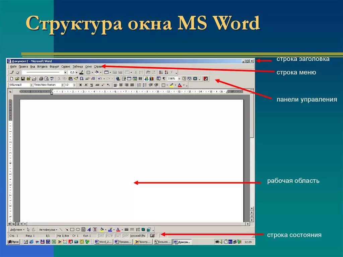Draw an oval shape tool
Viewport: 343px width, 257px height.
pyautogui.click(x=78, y=230)
